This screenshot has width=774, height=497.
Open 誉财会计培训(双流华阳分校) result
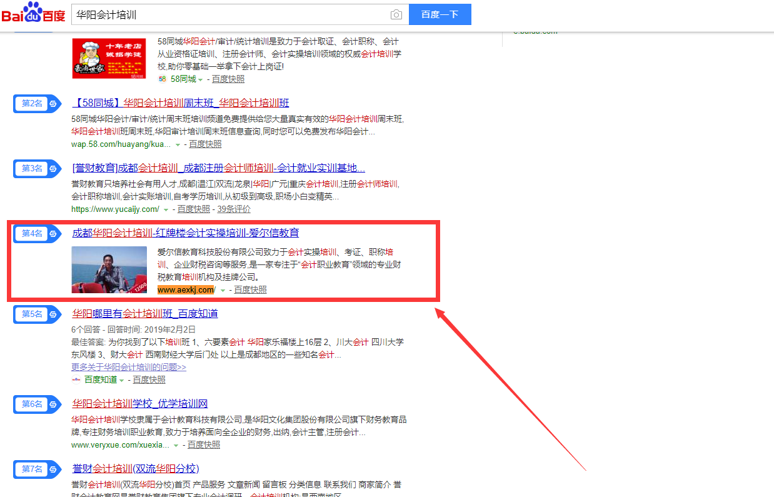pyautogui.click(x=136, y=469)
